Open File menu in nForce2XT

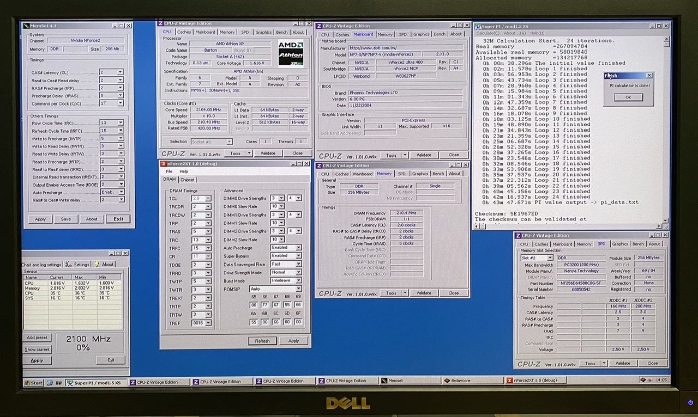pyautogui.click(x=169, y=171)
